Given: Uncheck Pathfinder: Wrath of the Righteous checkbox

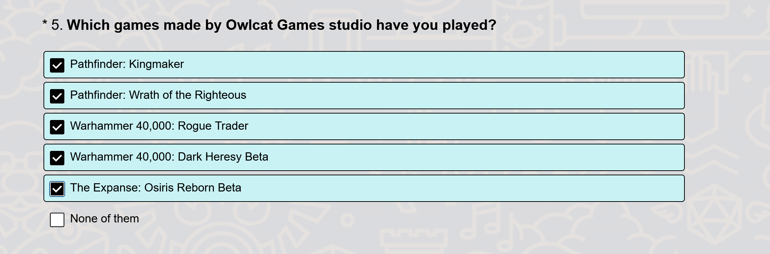Looking at the screenshot, I should (x=57, y=96).
